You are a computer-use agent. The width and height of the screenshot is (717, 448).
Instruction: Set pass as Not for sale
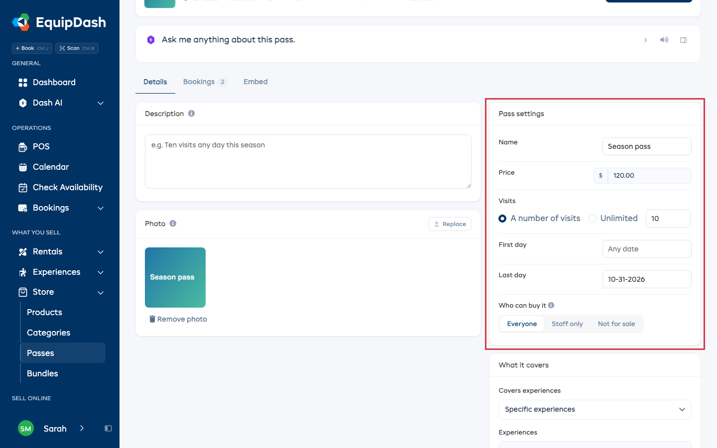click(x=616, y=324)
